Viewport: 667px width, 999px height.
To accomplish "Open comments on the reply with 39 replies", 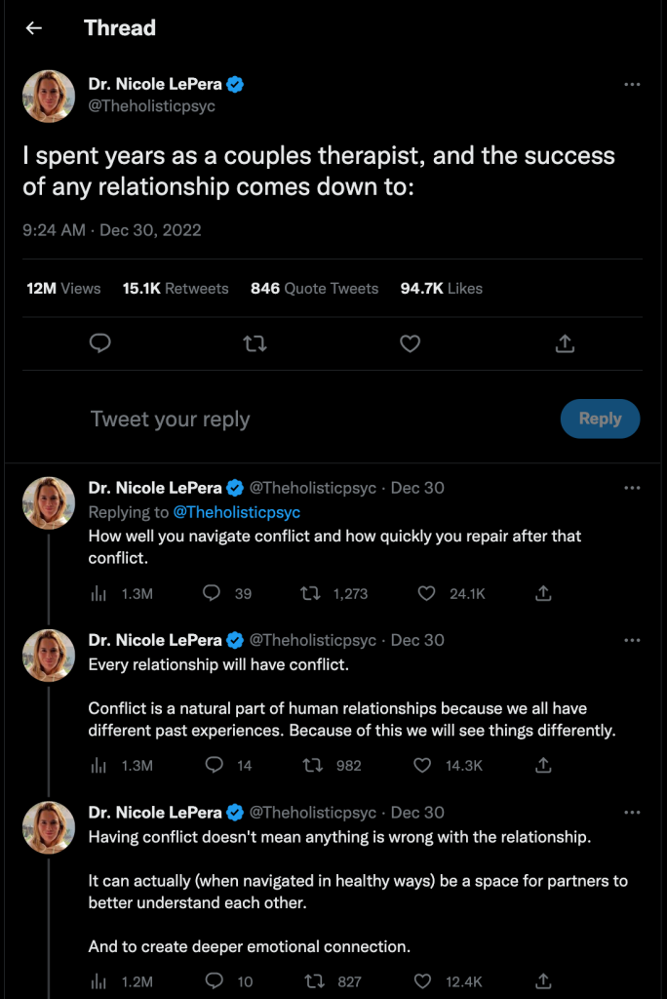I will (213, 593).
